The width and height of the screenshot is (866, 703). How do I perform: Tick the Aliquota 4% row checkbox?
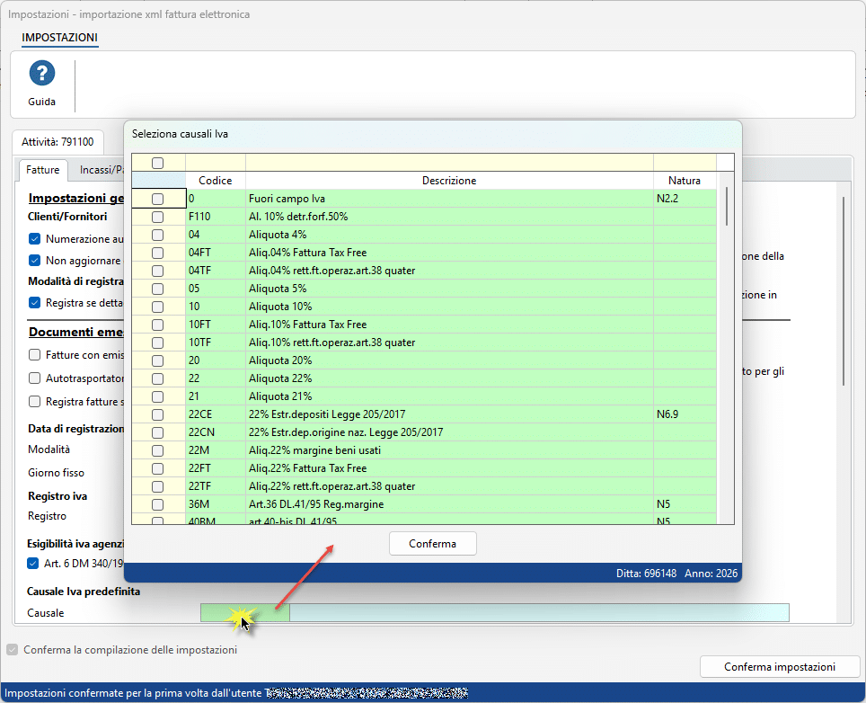(158, 235)
